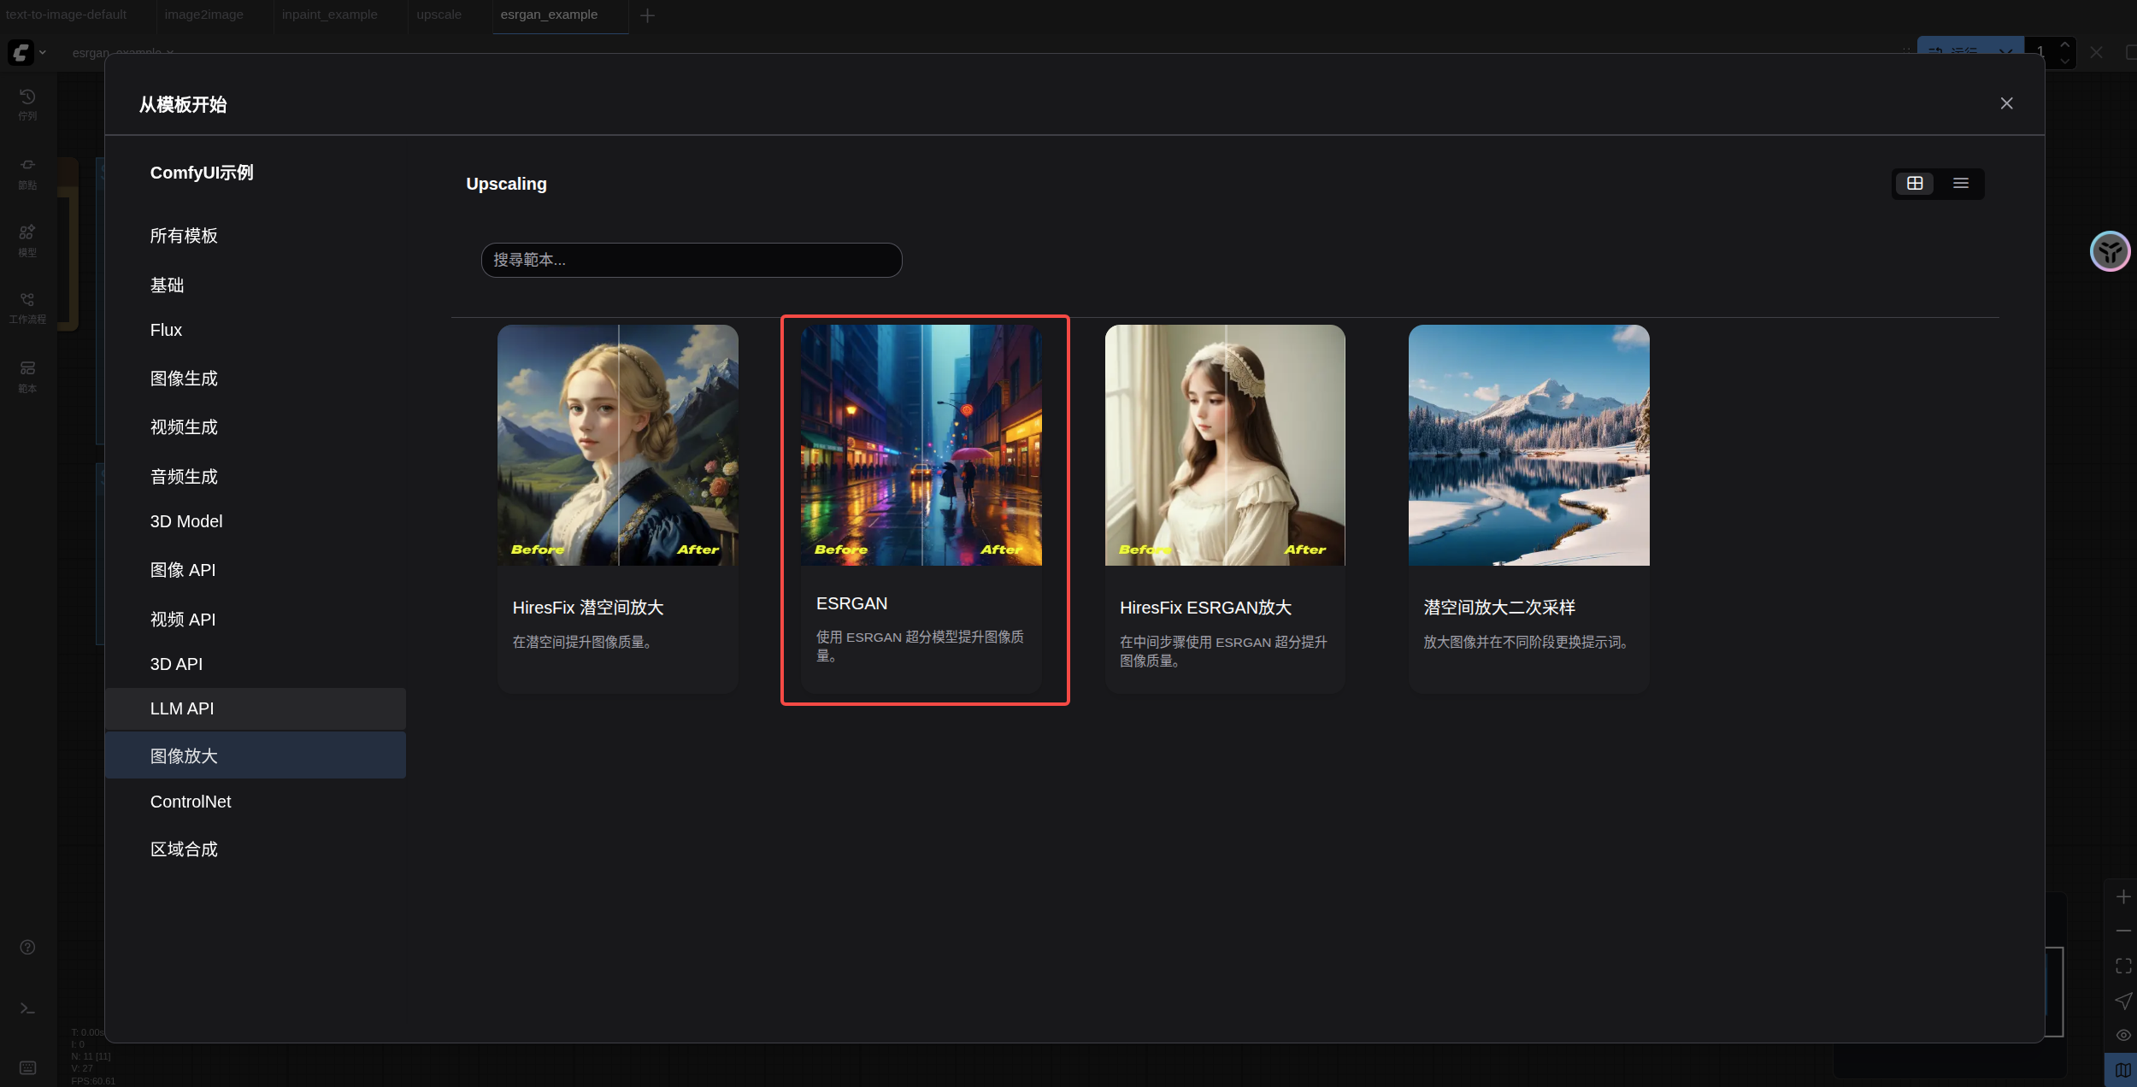Image resolution: width=2137 pixels, height=1087 pixels.
Task: Switch to list view layout
Action: [1961, 184]
